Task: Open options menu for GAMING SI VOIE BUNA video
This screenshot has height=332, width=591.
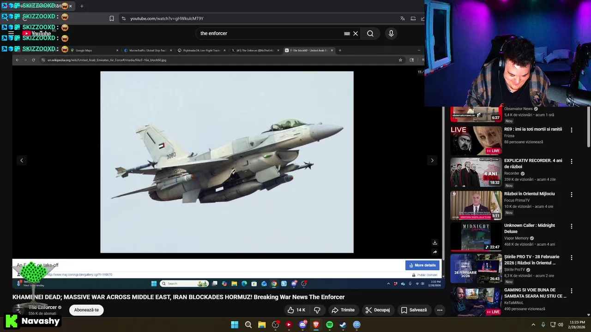Action: point(571,291)
